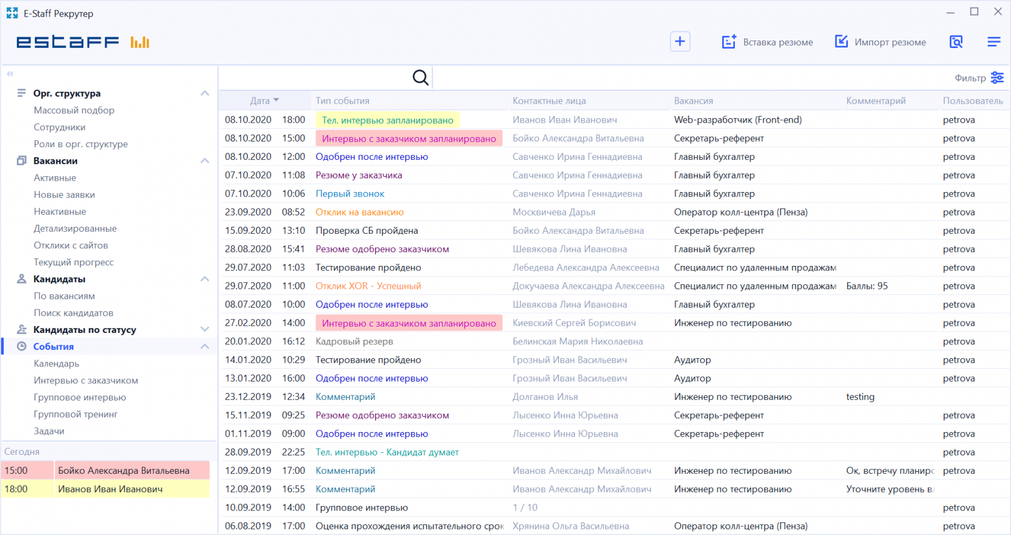Collapse the Вакансии section chevron
This screenshot has width=1011, height=535.
click(x=204, y=161)
